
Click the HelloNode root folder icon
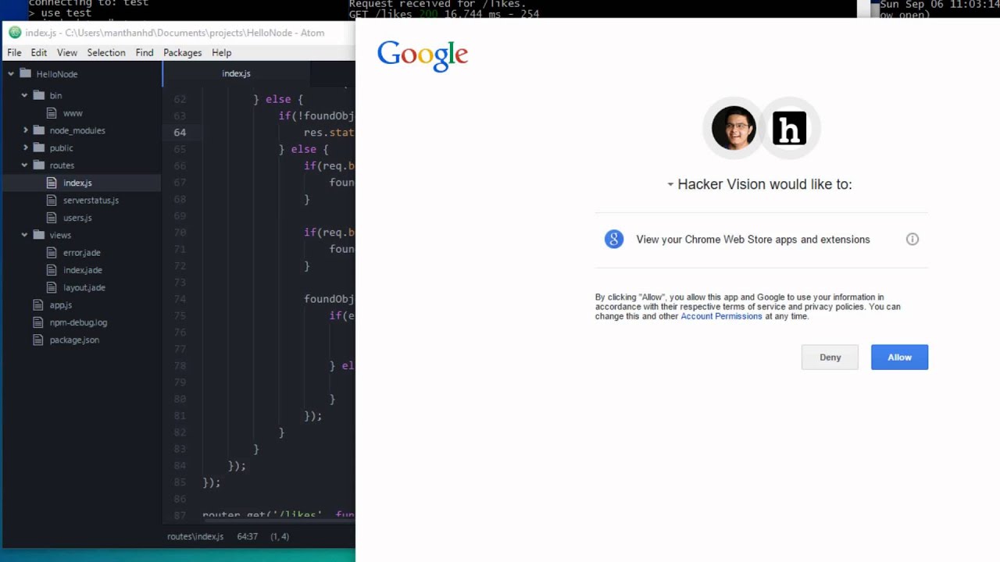pos(25,73)
